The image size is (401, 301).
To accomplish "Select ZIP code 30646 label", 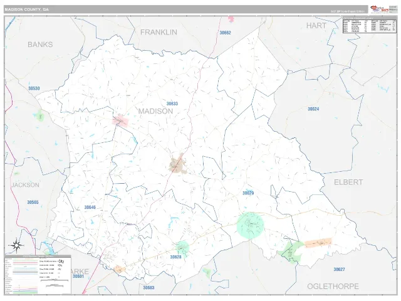I will pos(90,208).
